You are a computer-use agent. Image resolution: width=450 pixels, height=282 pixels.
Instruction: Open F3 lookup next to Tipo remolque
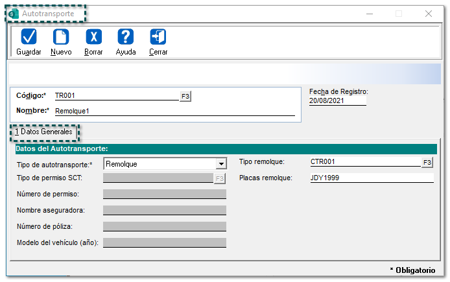pos(427,163)
